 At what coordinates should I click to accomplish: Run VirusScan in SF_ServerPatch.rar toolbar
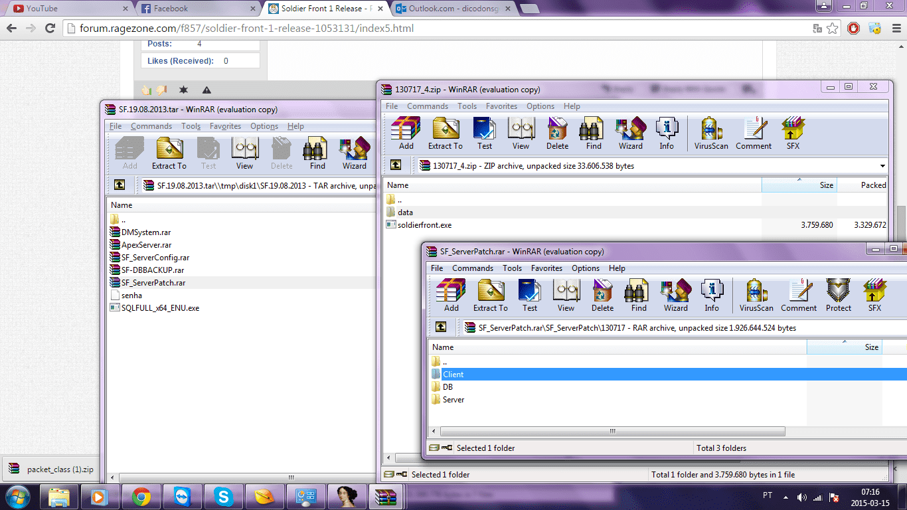pos(756,296)
